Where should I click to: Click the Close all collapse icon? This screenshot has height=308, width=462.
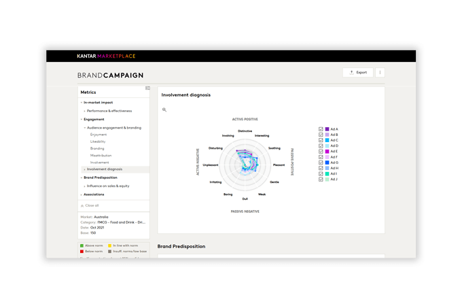click(82, 205)
